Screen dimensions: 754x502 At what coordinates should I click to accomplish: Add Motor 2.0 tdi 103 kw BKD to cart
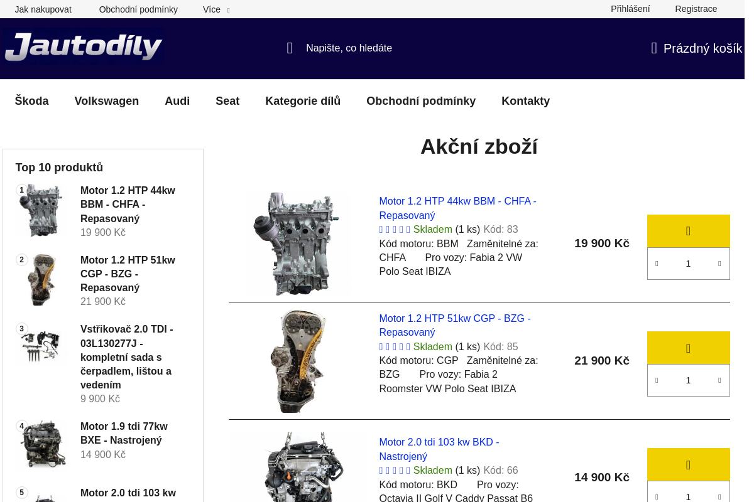point(689,464)
